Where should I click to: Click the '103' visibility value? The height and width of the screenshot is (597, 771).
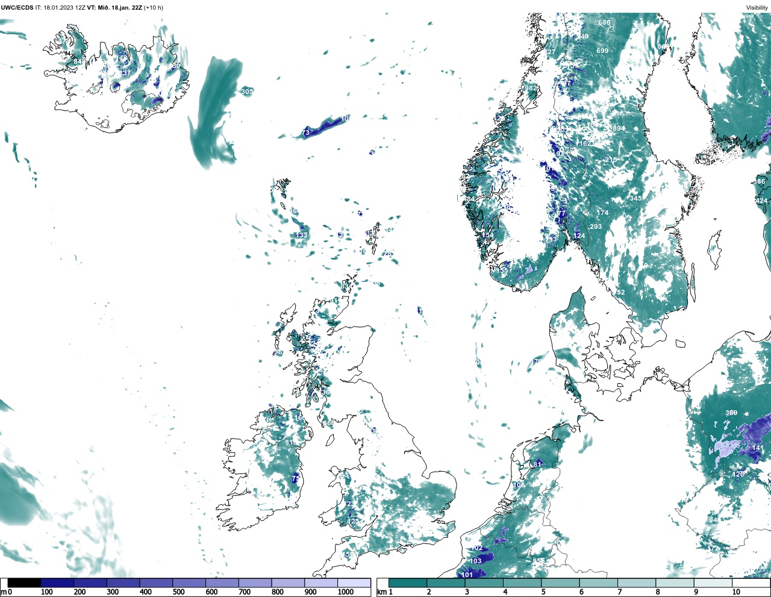pos(476,561)
